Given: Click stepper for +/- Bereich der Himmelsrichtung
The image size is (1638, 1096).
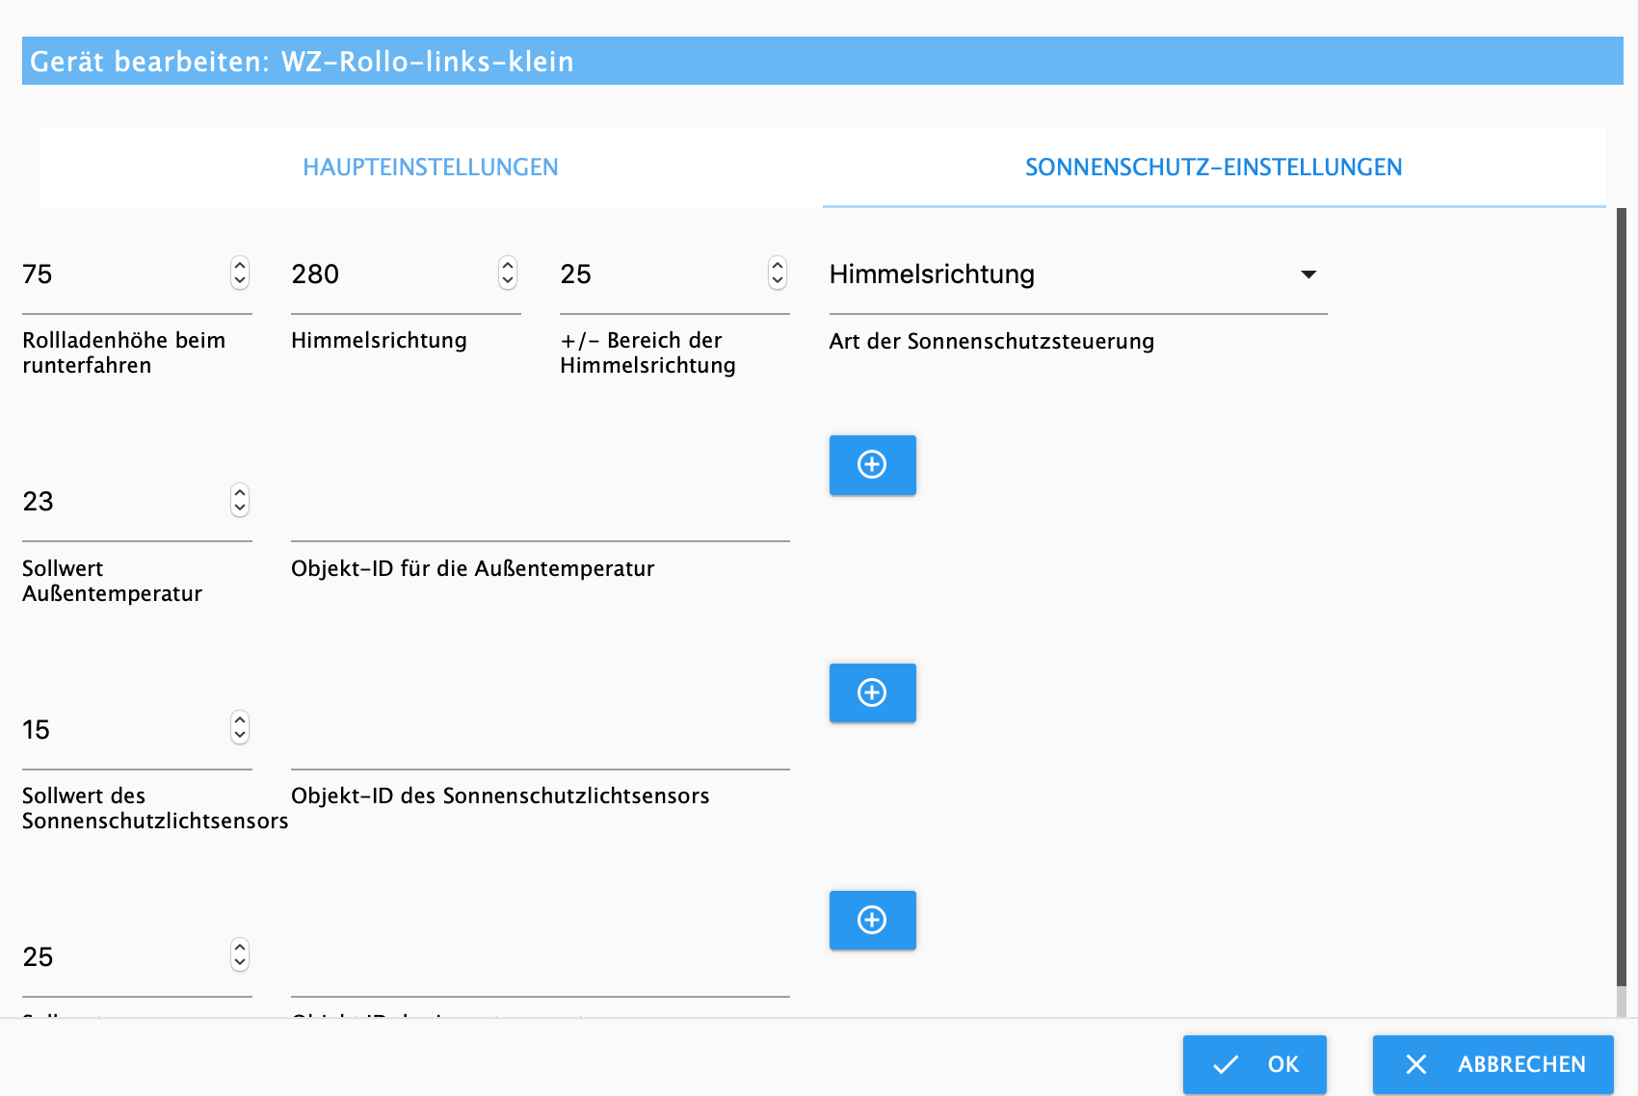Looking at the screenshot, I should (778, 274).
